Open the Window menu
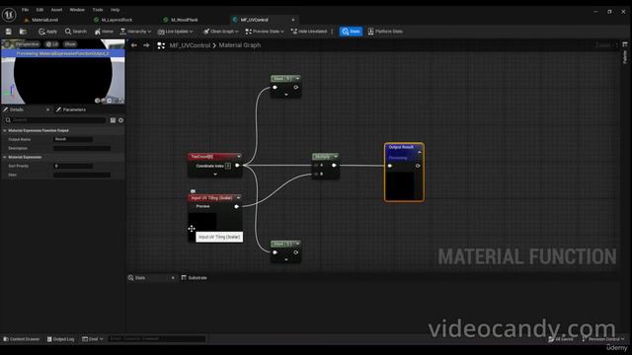 [77, 10]
